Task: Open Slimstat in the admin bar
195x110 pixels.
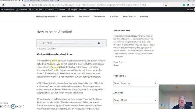Action: click(61, 9)
